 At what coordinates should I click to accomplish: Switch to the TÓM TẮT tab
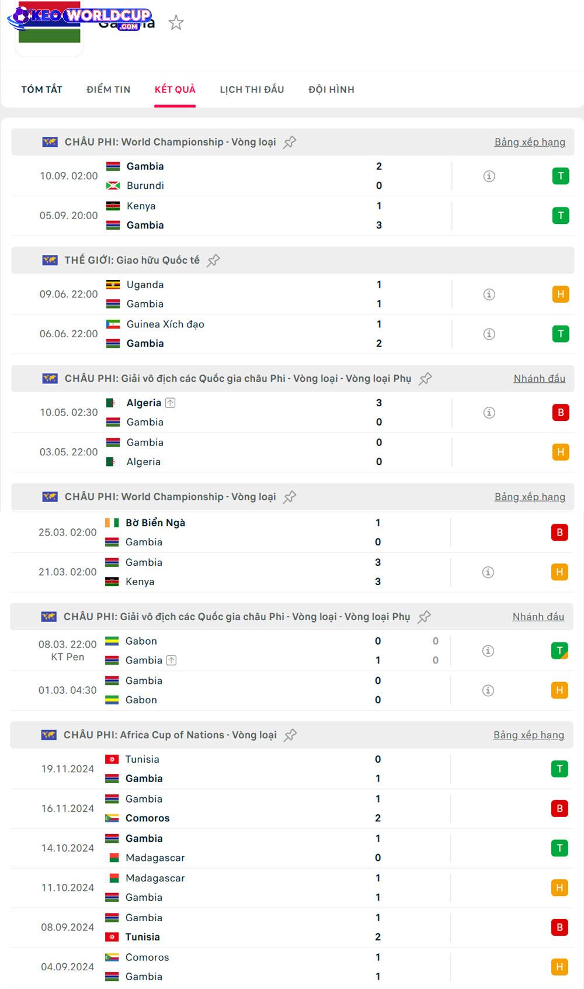pyautogui.click(x=41, y=89)
